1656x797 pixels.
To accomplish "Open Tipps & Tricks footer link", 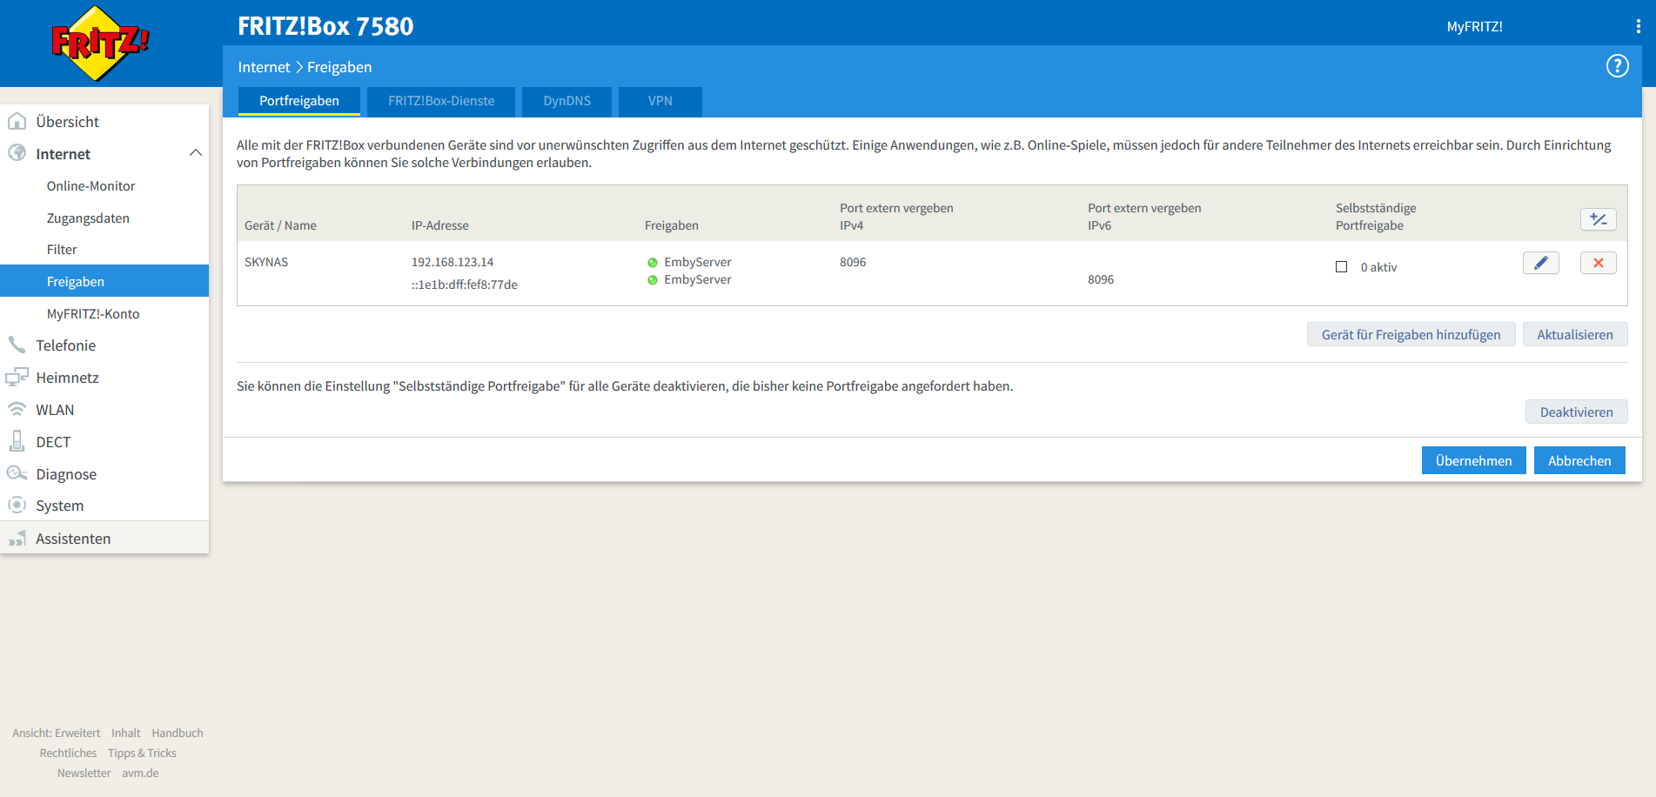I will [142, 753].
